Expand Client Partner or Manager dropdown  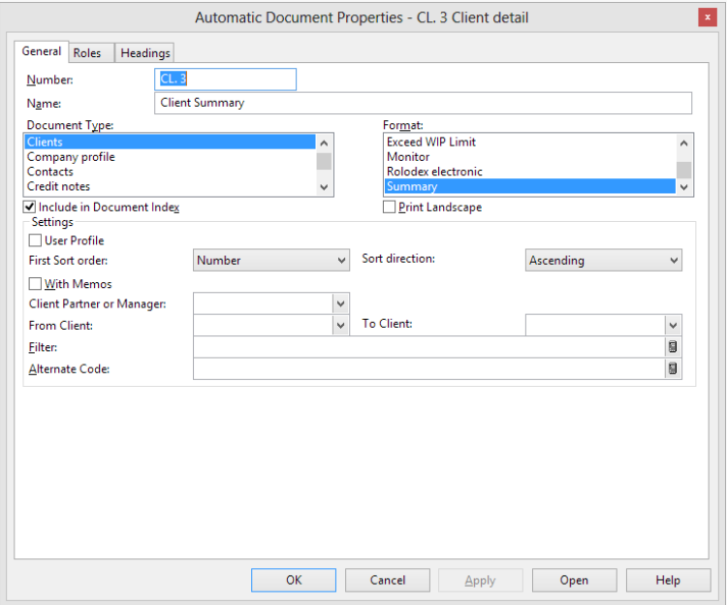tap(340, 303)
